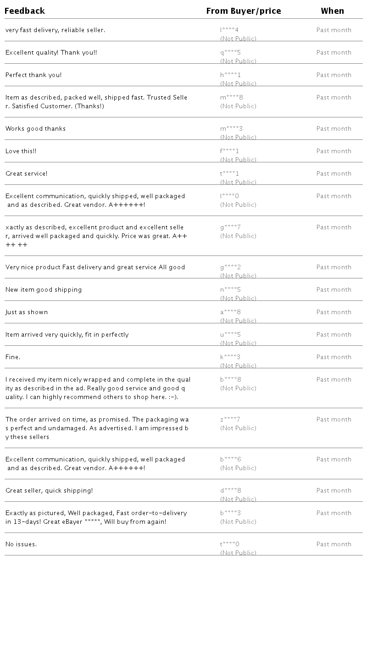The height and width of the screenshot is (666, 367).
Task: Click the When column header
Action: (332, 11)
